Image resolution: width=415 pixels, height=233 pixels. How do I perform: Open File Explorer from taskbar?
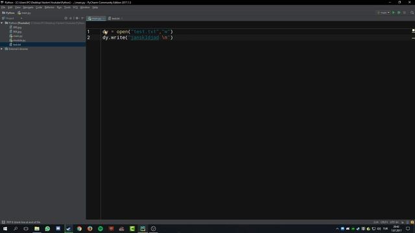point(37,228)
